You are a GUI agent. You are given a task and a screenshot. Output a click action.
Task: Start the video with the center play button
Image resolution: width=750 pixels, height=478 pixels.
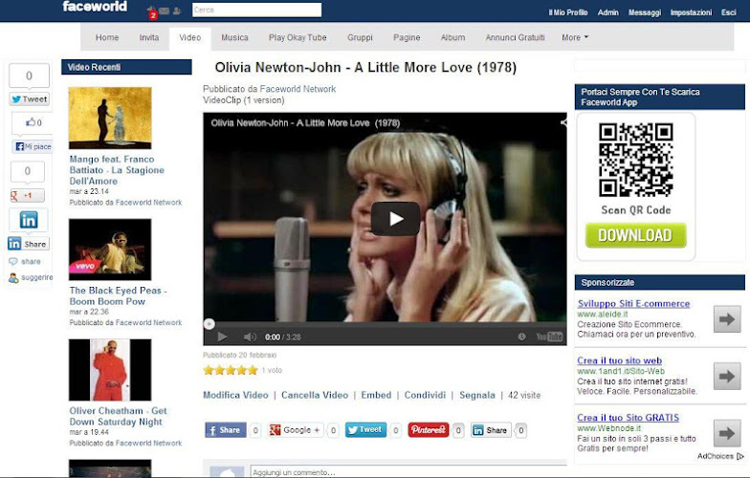pos(396,219)
